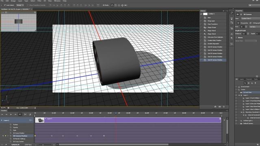Select the 3D scale mode icon
Viewport: 260px width, 146px height.
(x=126, y=5)
